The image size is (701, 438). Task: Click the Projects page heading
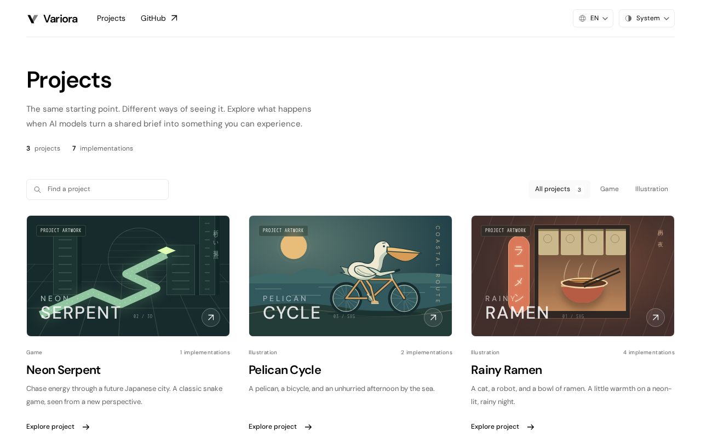click(x=69, y=80)
